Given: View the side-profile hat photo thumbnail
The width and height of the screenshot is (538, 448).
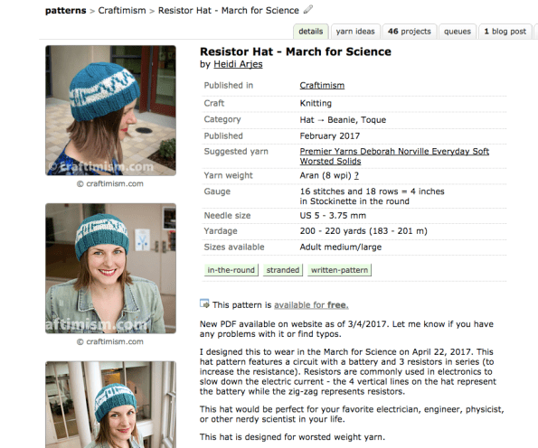Looking at the screenshot, I should click(111, 110).
